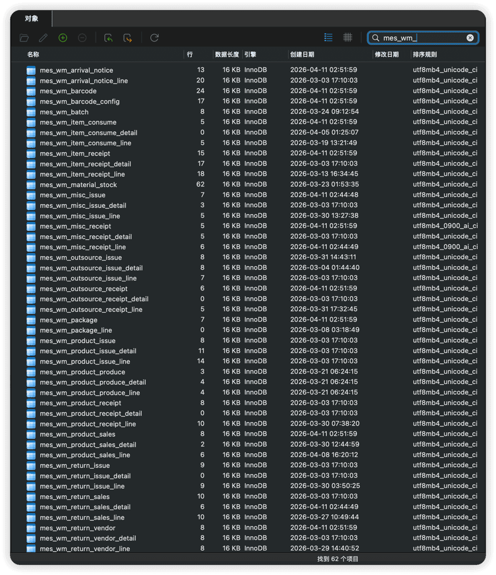Clear the mes_wm_ search text
Viewport: 496px width, 575px height.
tap(470, 38)
